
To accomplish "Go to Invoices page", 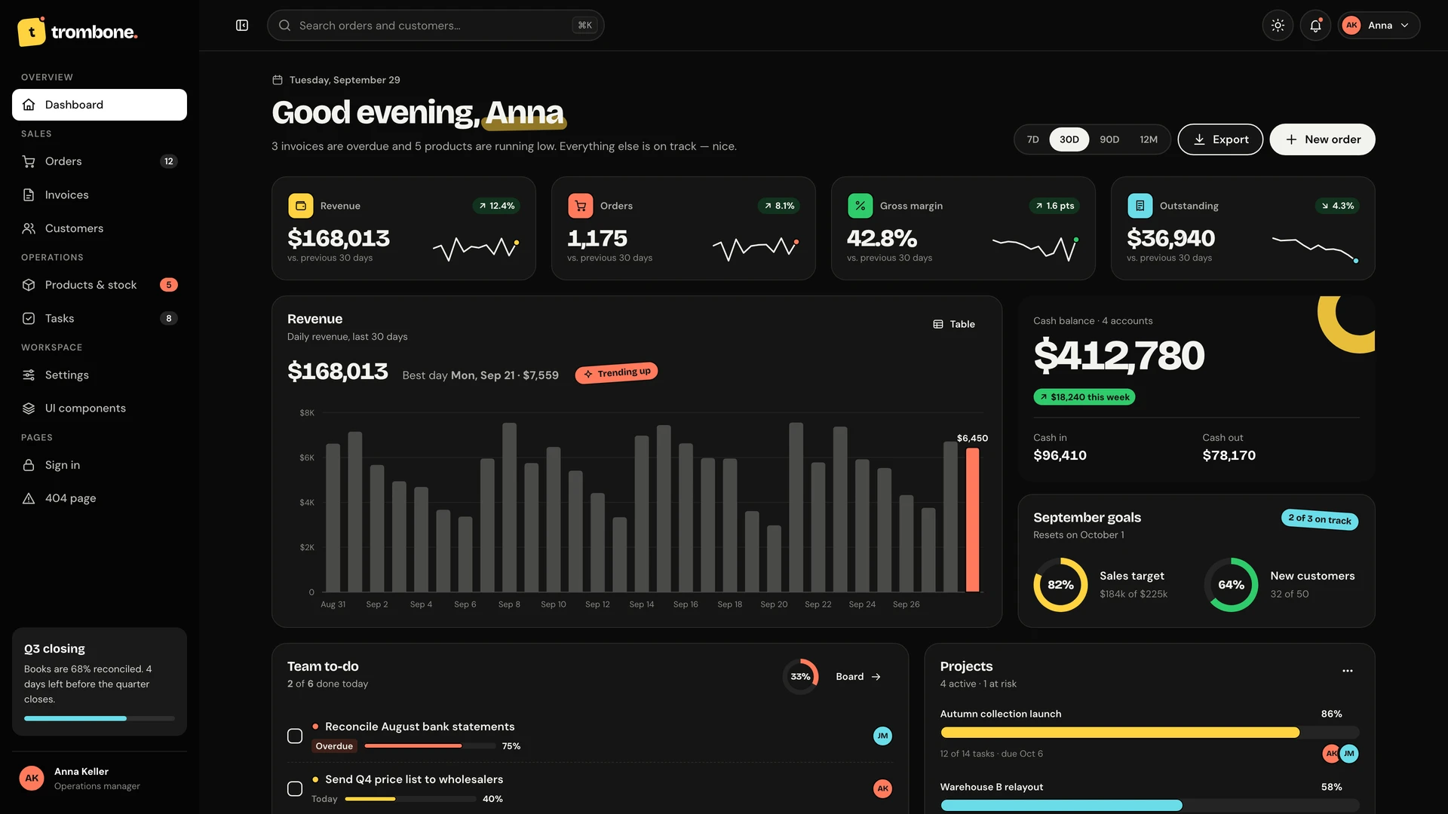I will (x=100, y=194).
